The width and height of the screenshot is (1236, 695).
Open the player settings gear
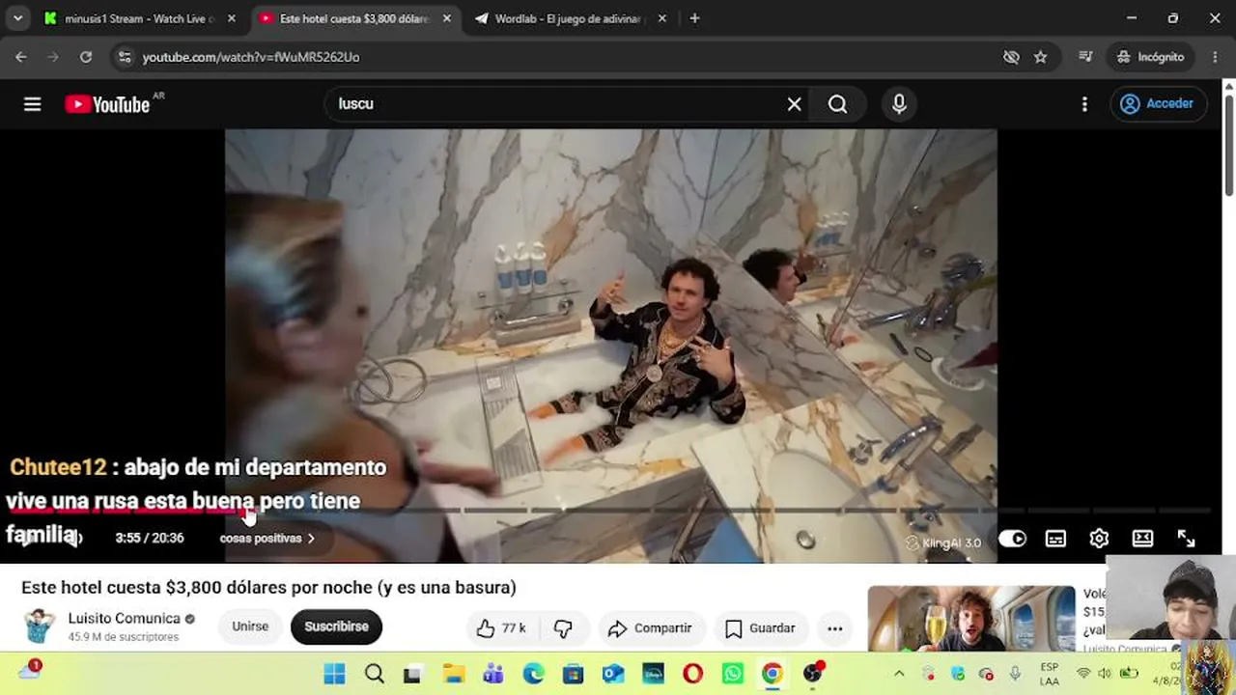1099,539
